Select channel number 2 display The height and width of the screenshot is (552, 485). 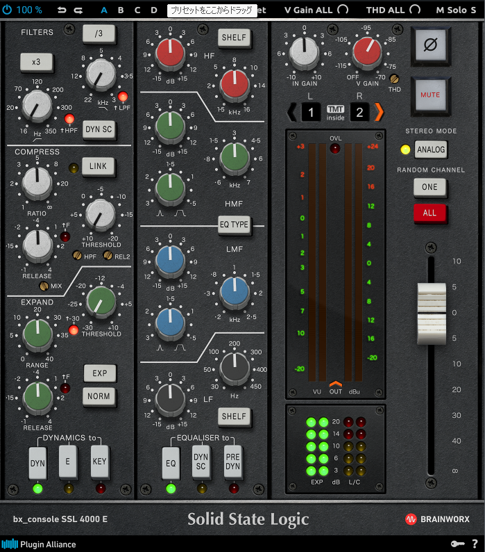pos(359,113)
